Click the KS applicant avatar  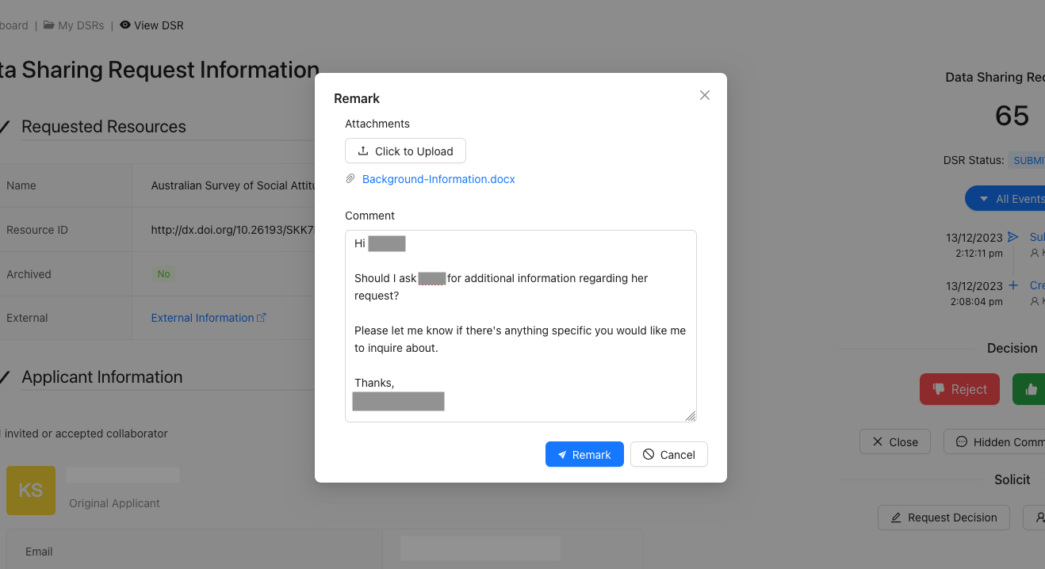coord(31,491)
